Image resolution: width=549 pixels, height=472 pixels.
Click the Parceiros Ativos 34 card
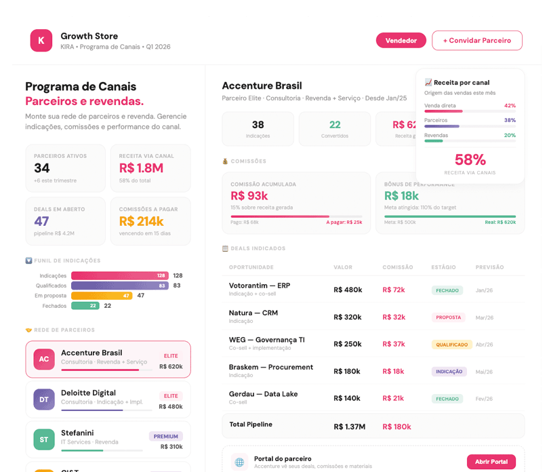pos(66,168)
